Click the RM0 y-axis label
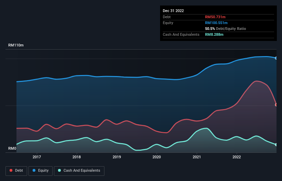 coord(12,148)
